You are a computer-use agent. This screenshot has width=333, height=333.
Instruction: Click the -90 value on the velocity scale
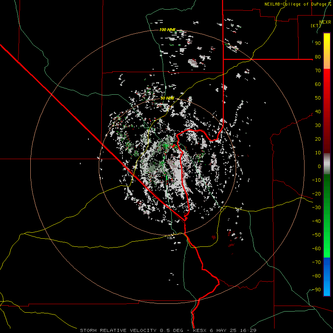pos(316,290)
